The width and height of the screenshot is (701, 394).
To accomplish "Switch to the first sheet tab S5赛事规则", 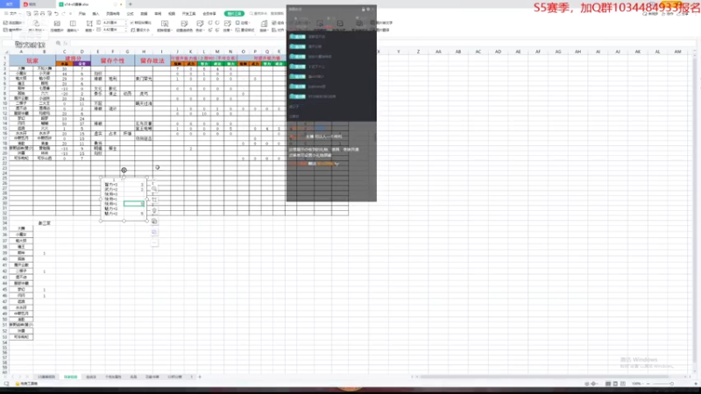I will click(46, 377).
